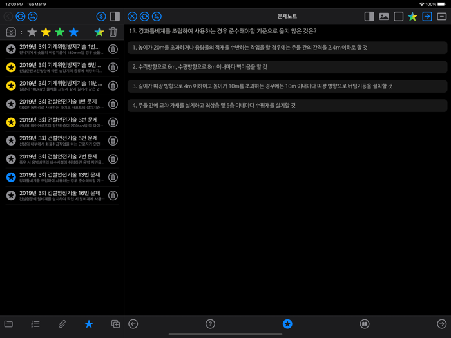The width and height of the screenshot is (451, 338).
Task: Select answer 2 about 수직방향 6m
Action: [x=287, y=67]
